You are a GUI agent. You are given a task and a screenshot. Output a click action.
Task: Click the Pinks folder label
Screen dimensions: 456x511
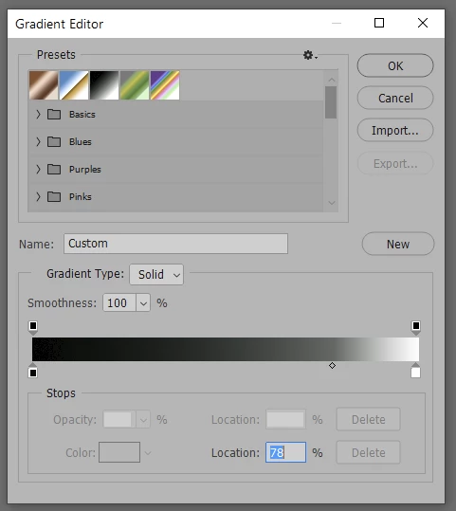coord(81,197)
